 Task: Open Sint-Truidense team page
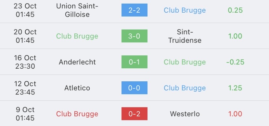tap(185, 36)
